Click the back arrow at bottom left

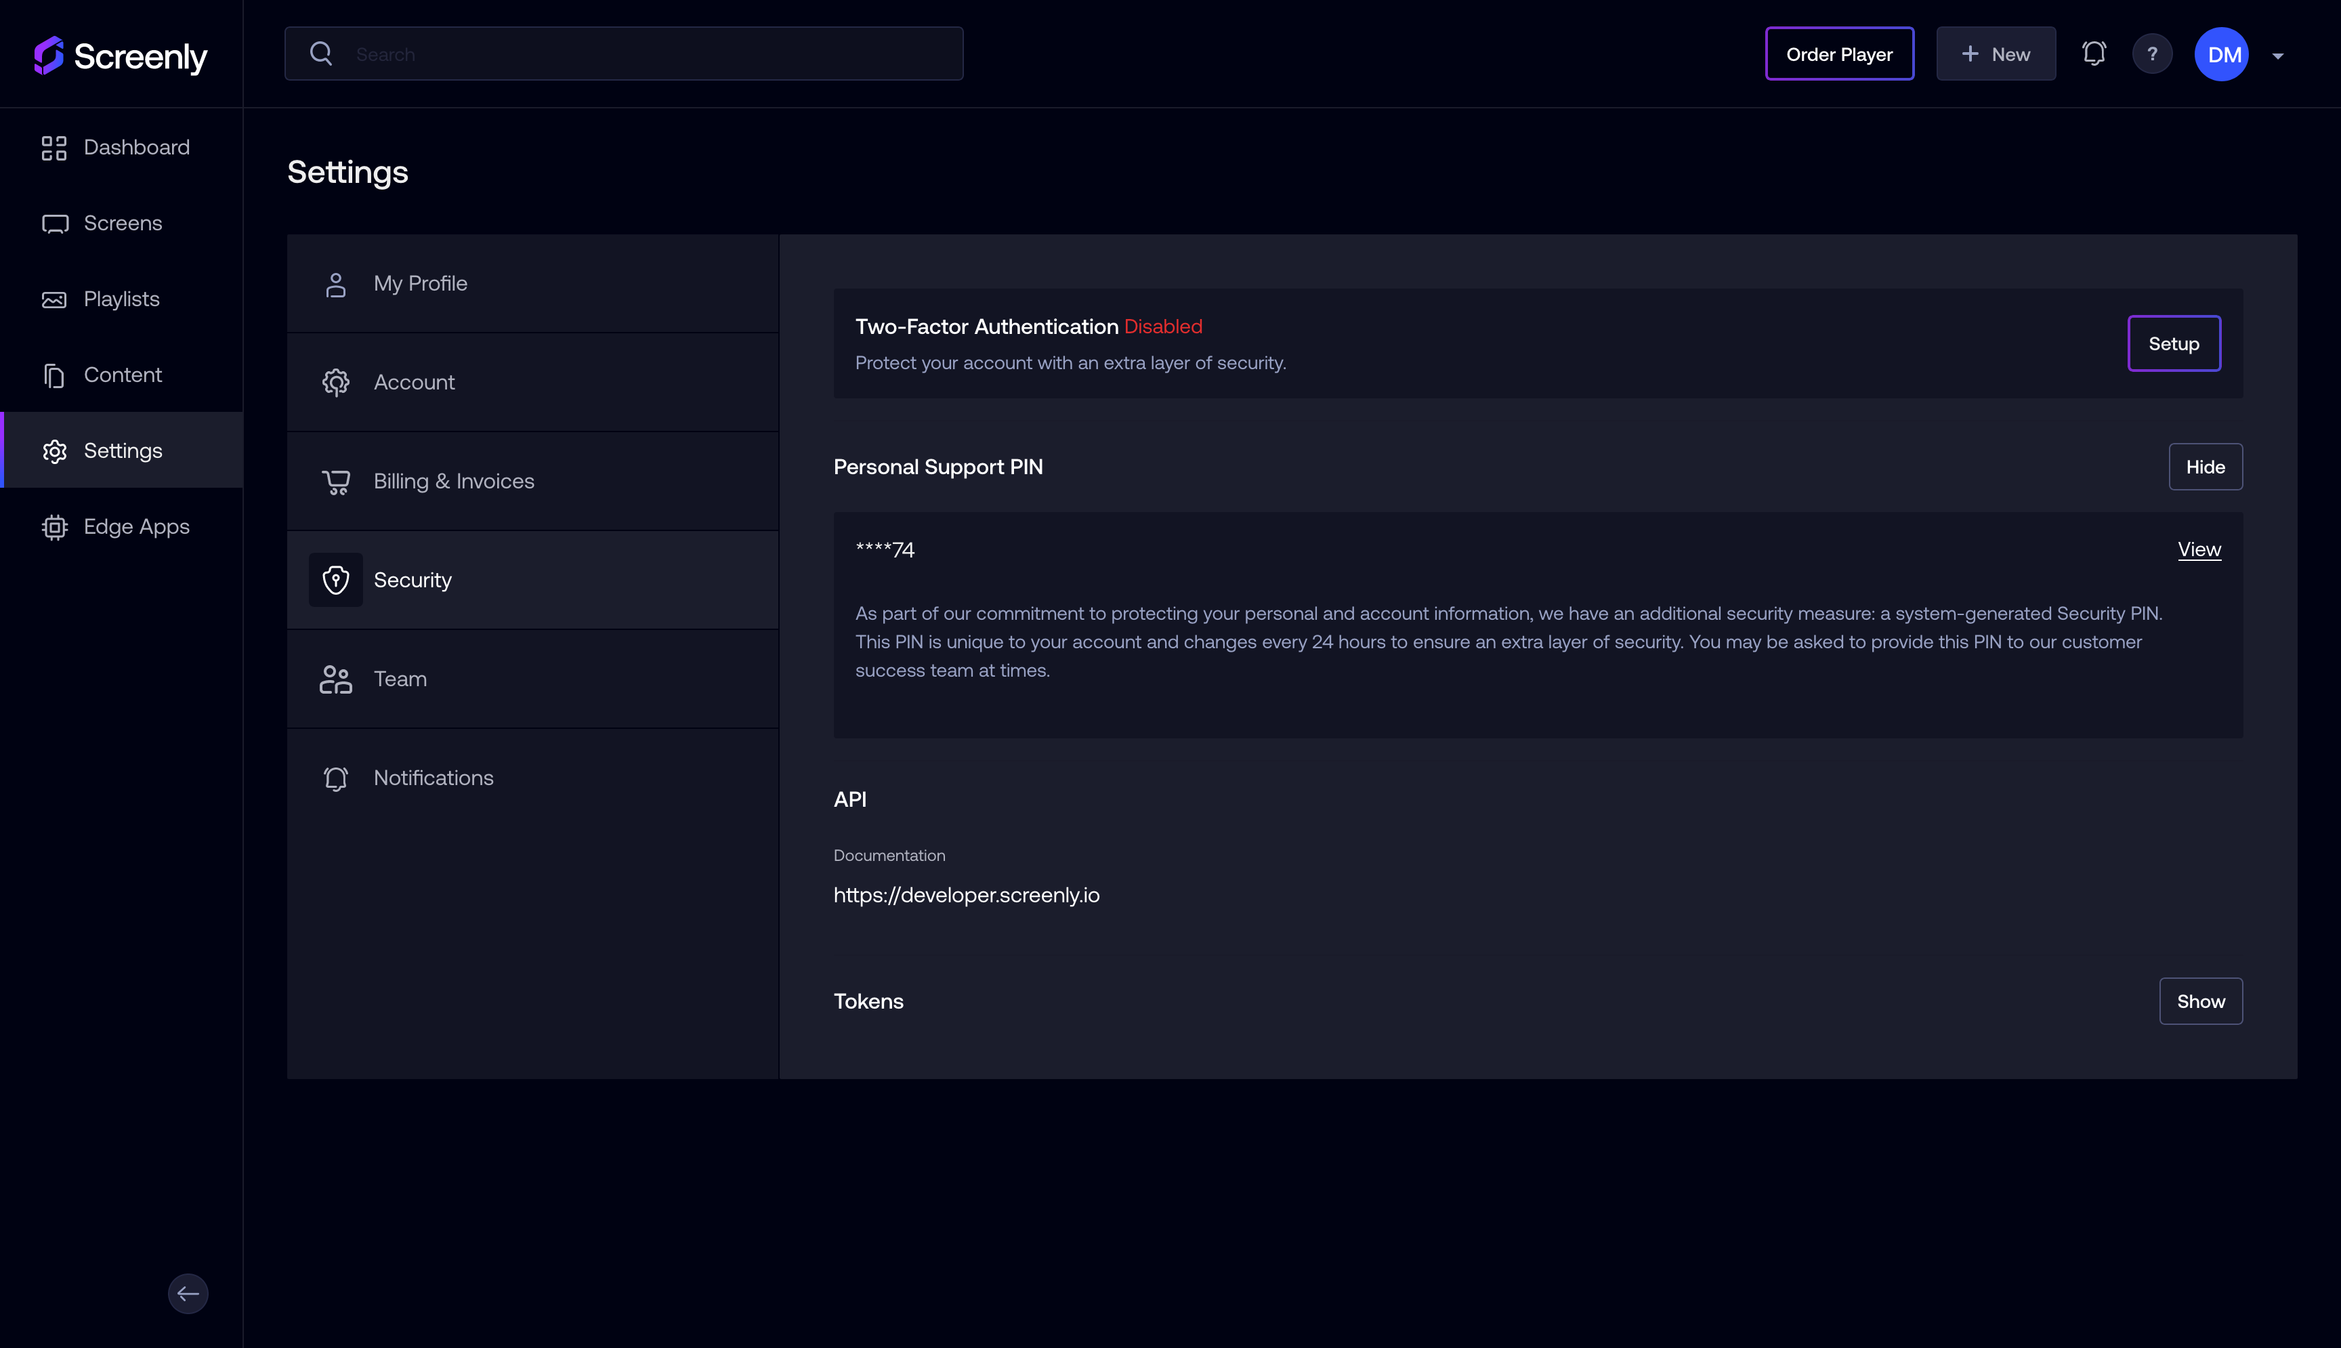[x=188, y=1292]
